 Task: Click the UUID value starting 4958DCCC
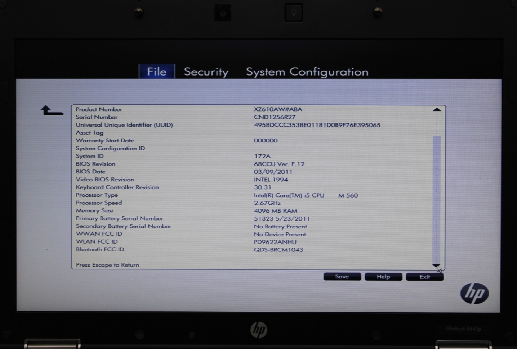(x=317, y=125)
